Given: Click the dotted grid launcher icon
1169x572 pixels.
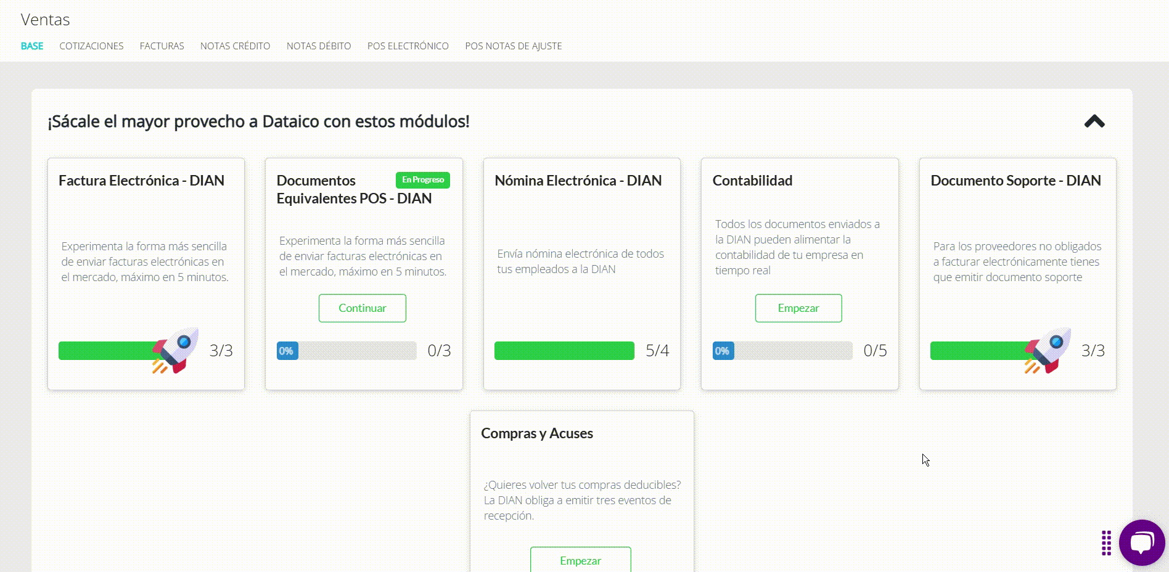Looking at the screenshot, I should (1105, 543).
